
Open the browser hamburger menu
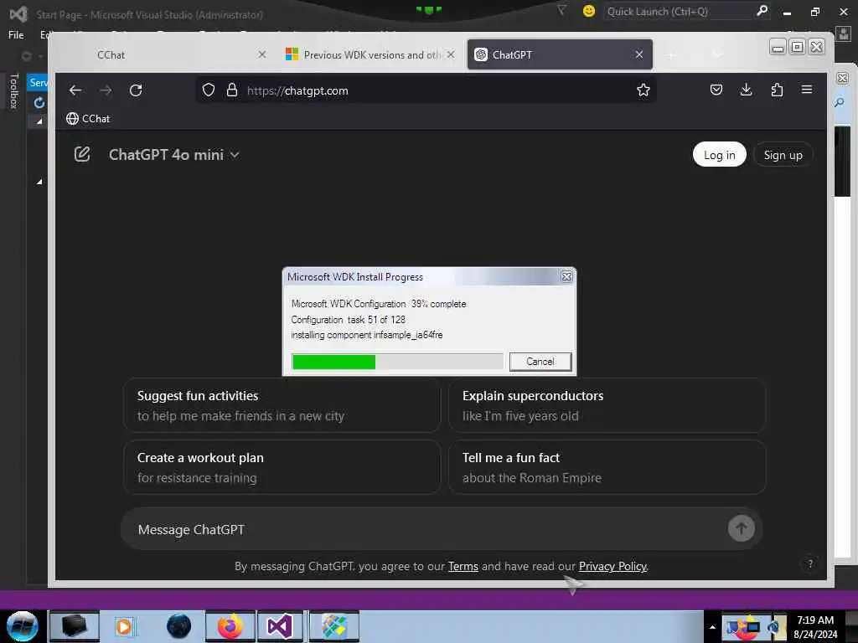[x=807, y=90]
